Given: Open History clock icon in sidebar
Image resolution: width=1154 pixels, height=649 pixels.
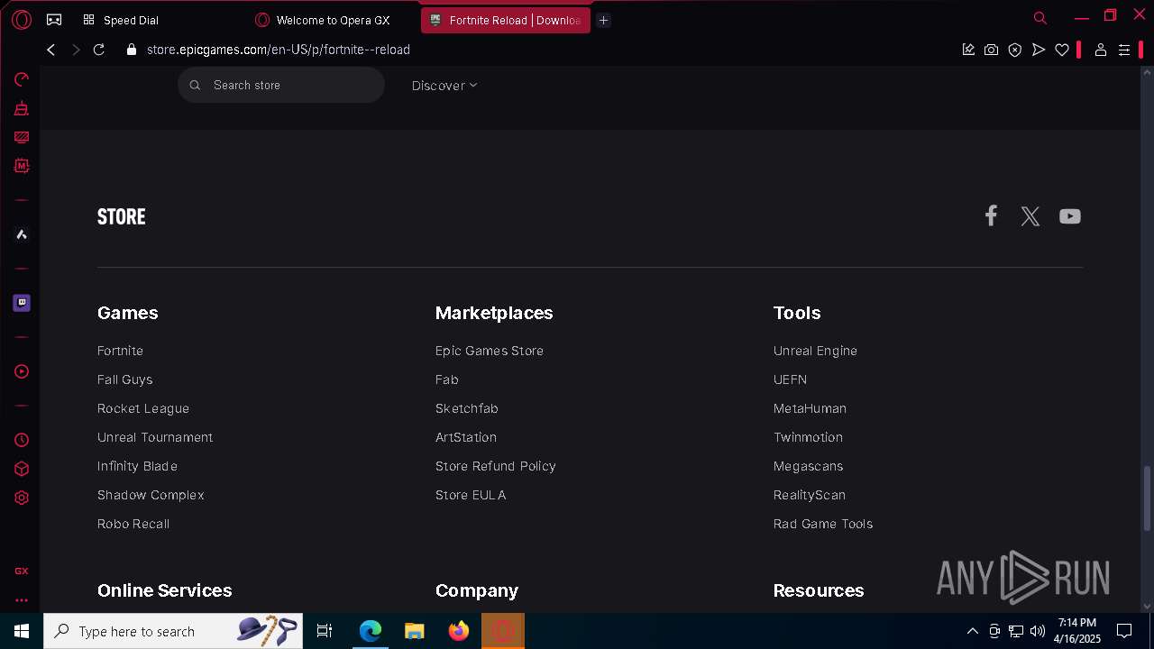Looking at the screenshot, I should click(22, 440).
